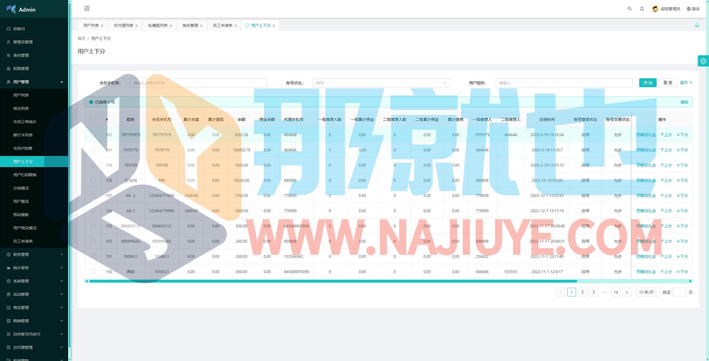The height and width of the screenshot is (361, 709).
Task: Open the 10 条/页 page size dropdown
Action: [648, 292]
